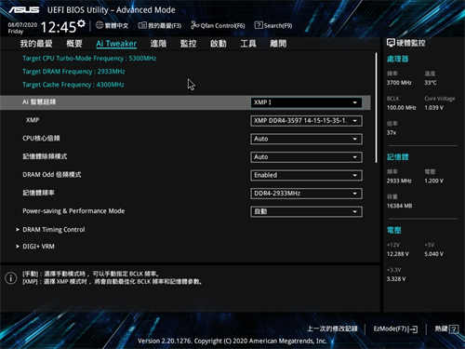The height and width of the screenshot is (349, 465).
Task: Open the XMP DDR4-3597 profile dropdown
Action: (x=306, y=121)
